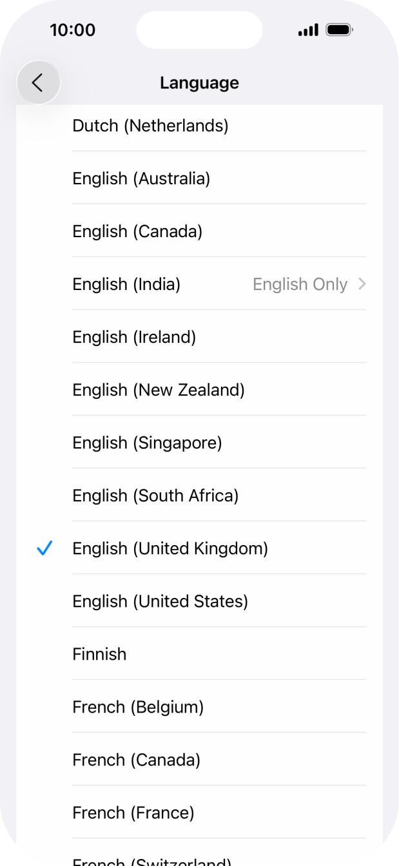Click the back arrow to leave Language settings

click(x=38, y=82)
